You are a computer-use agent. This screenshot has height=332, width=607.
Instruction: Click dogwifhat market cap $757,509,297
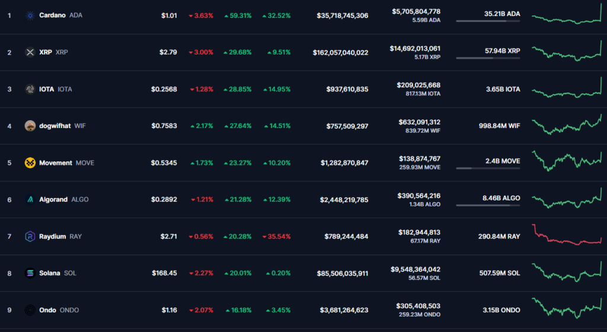[x=347, y=126]
